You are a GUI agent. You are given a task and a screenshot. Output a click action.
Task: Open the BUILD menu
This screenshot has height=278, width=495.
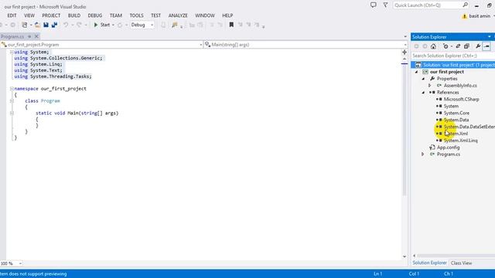74,15
